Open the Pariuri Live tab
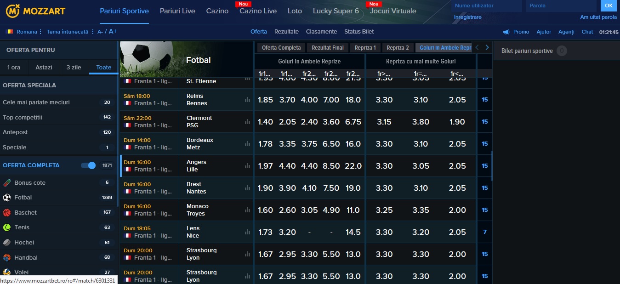The image size is (620, 284). [177, 11]
